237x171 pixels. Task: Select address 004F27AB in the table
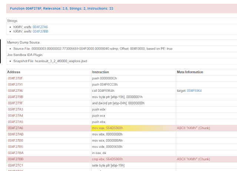pyautogui.click(x=16, y=134)
